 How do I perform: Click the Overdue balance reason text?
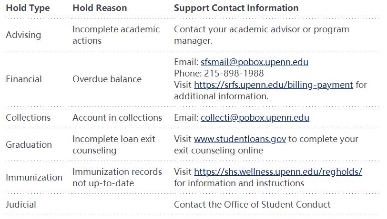coord(107,79)
